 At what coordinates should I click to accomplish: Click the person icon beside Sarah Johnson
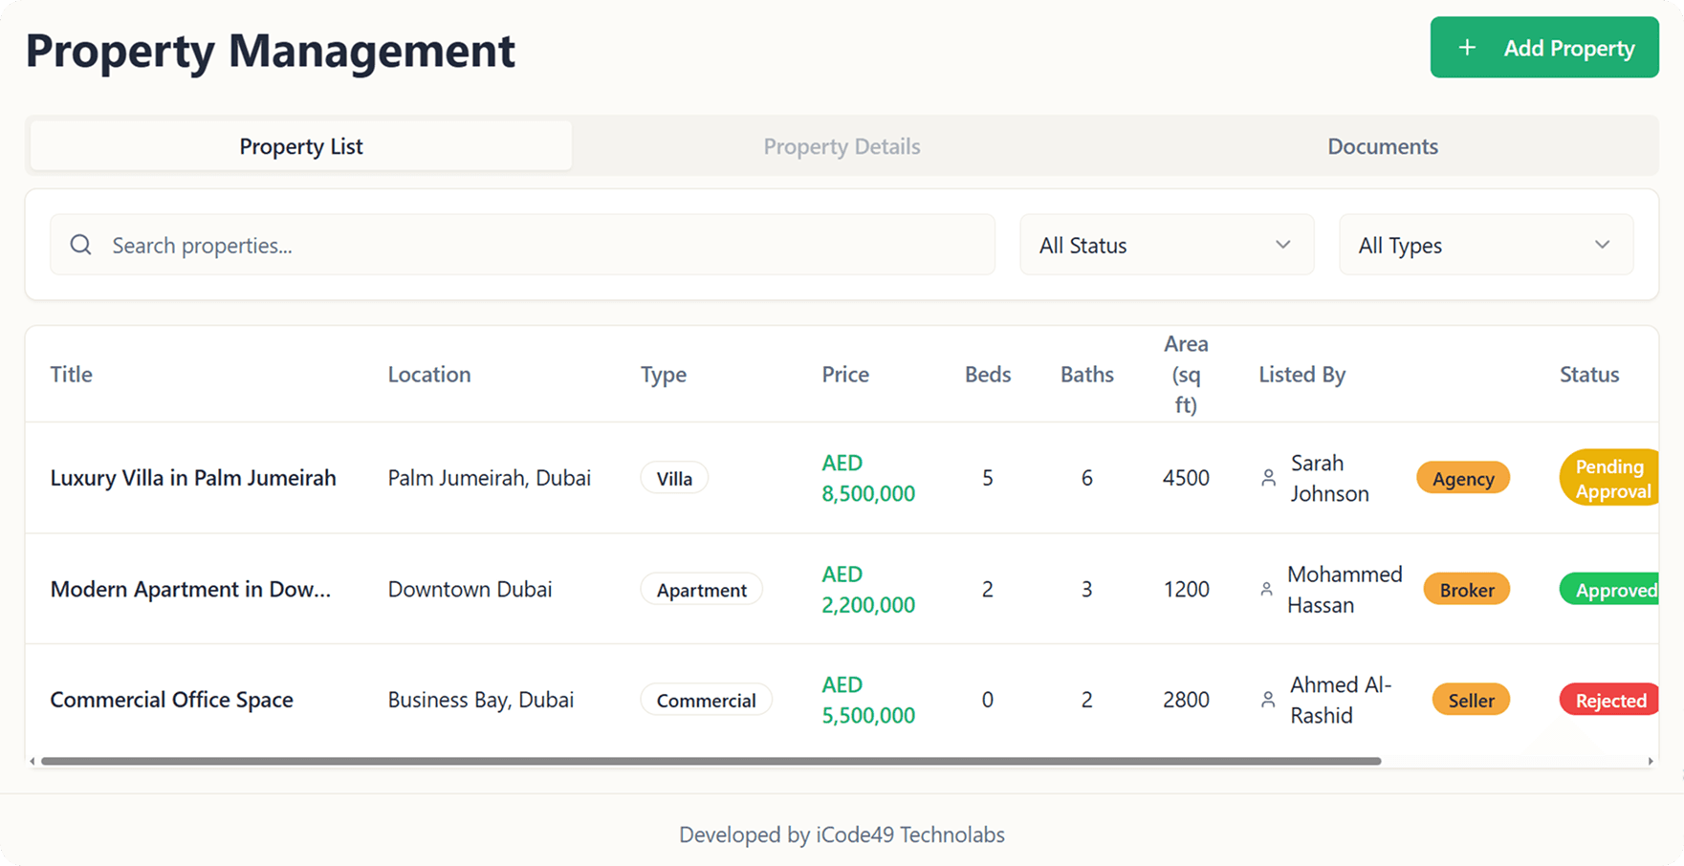pyautogui.click(x=1268, y=478)
